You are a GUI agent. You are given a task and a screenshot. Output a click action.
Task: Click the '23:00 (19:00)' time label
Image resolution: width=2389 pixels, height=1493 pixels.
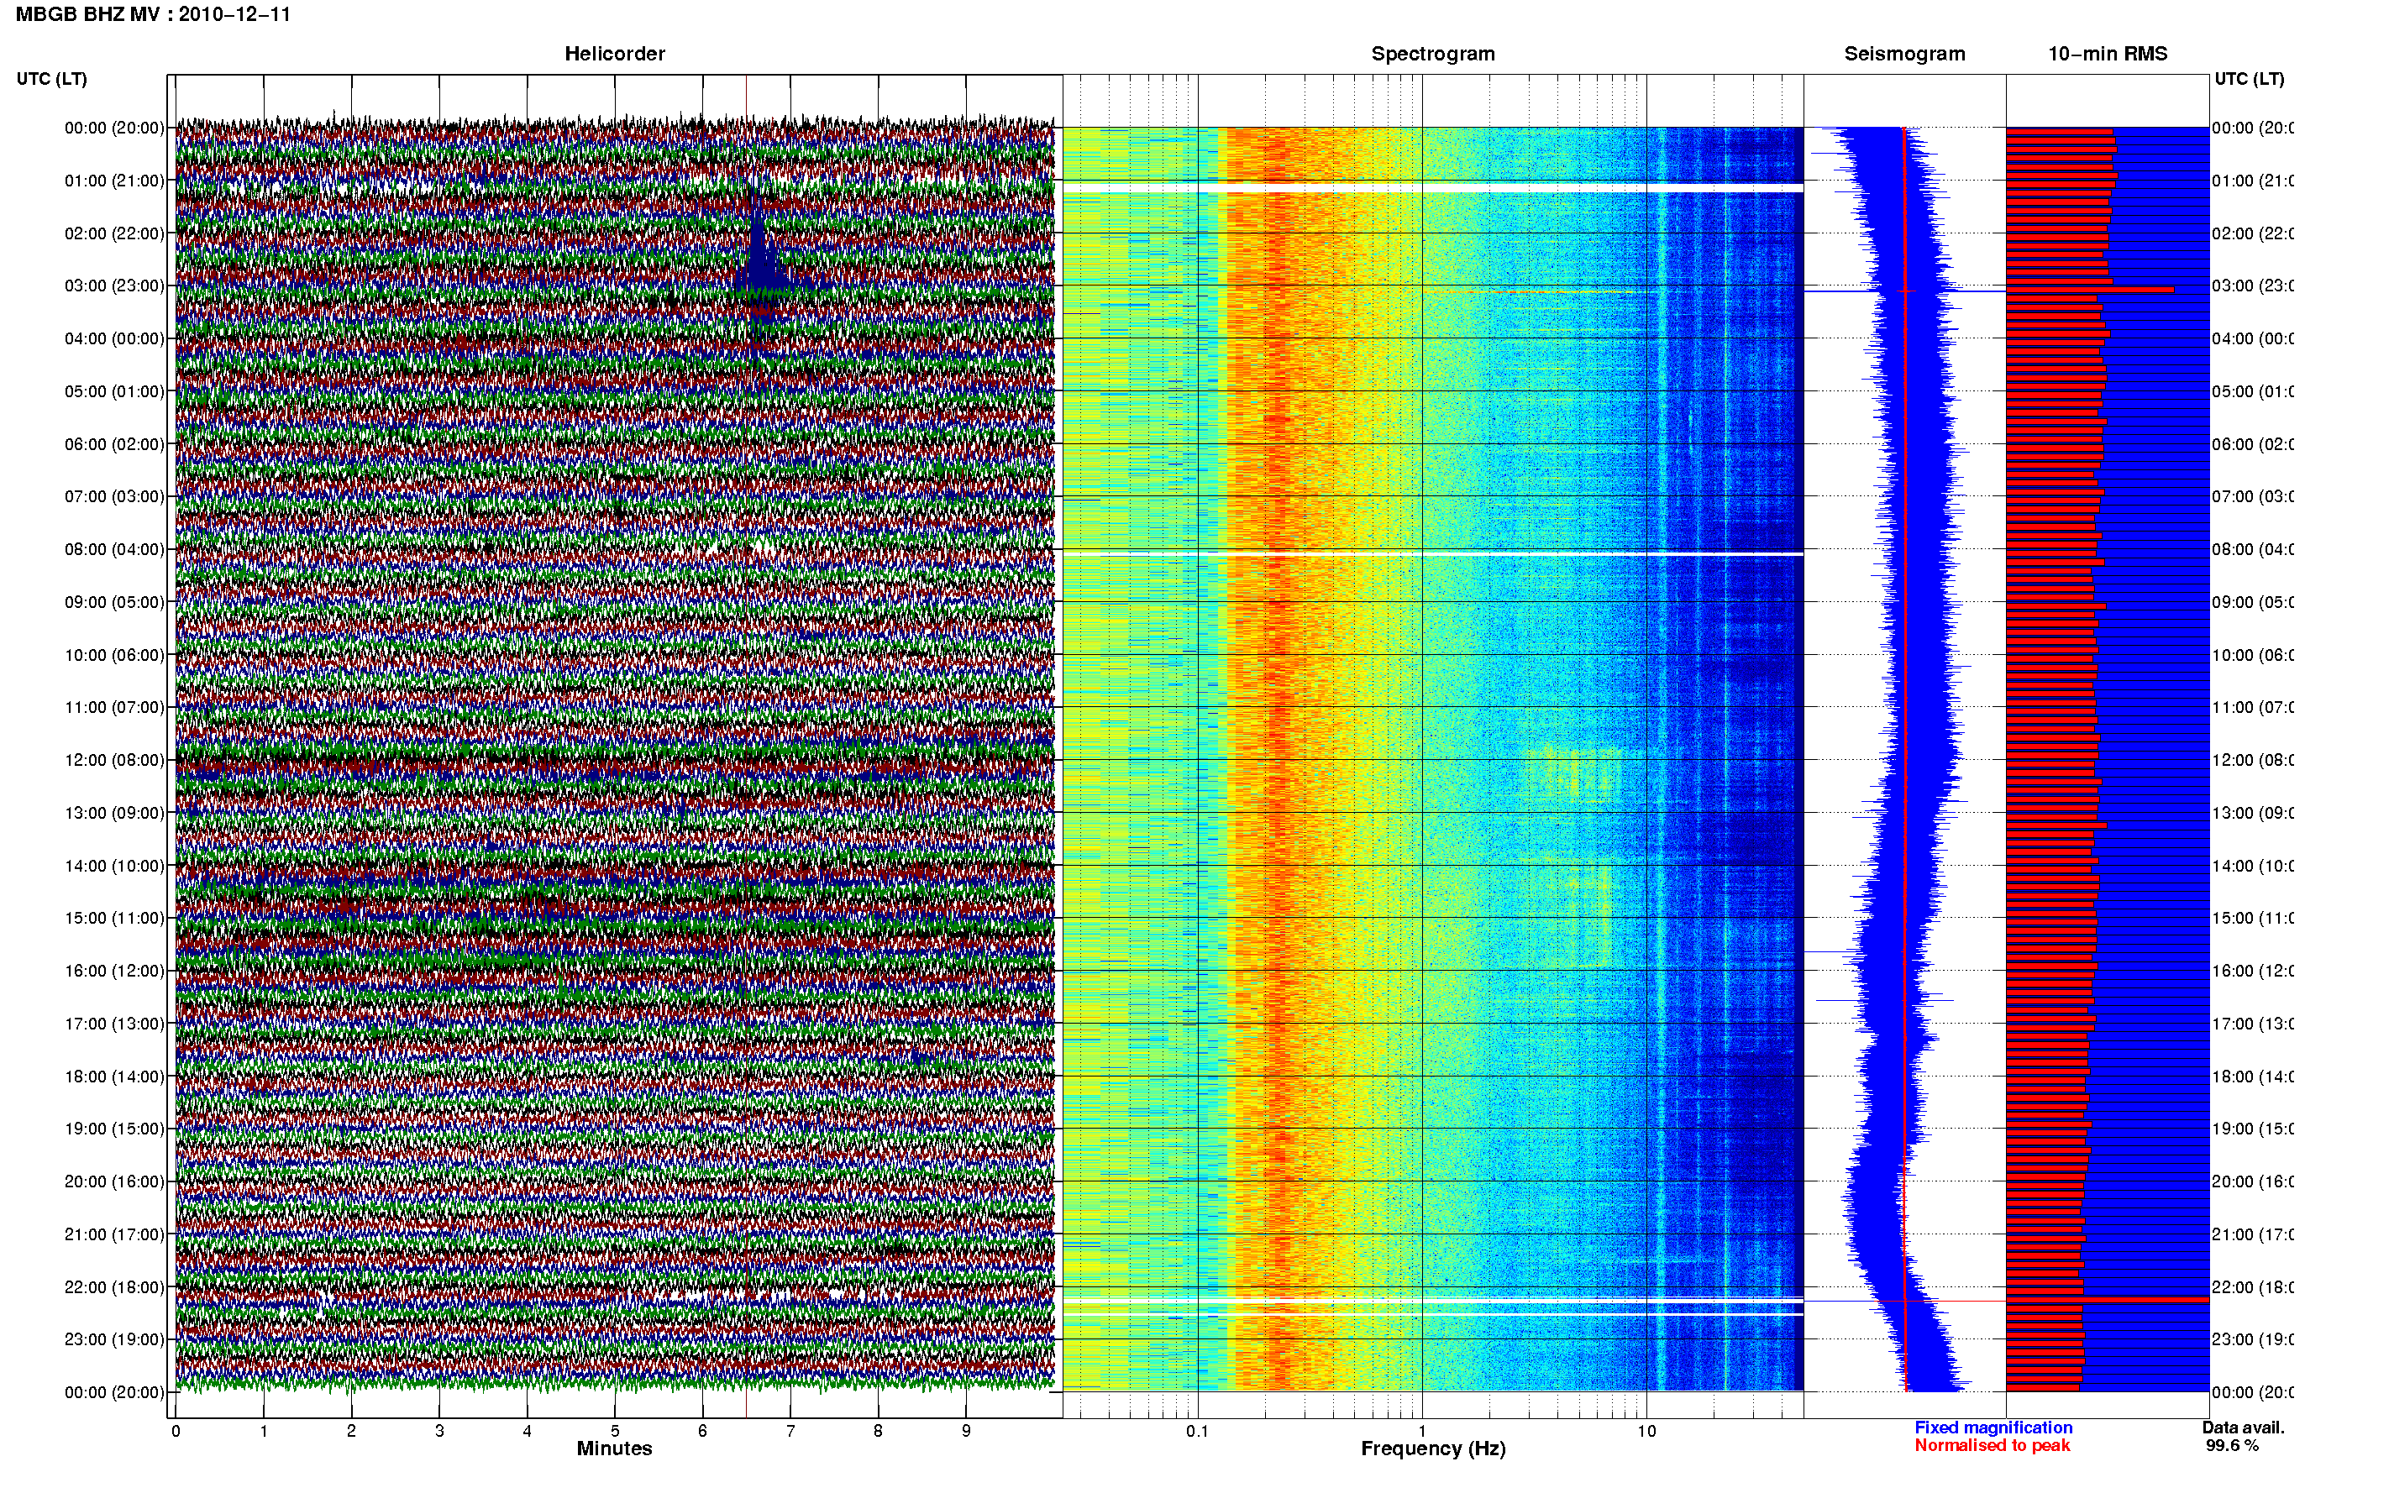coord(114,1339)
